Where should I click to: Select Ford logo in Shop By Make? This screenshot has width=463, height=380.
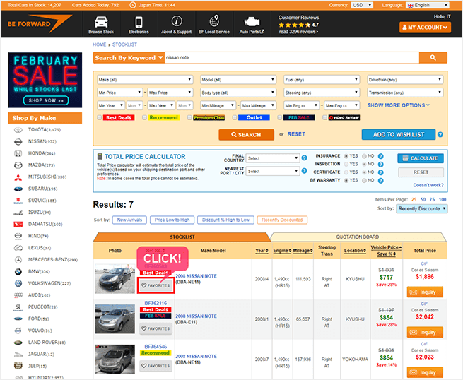point(18,319)
